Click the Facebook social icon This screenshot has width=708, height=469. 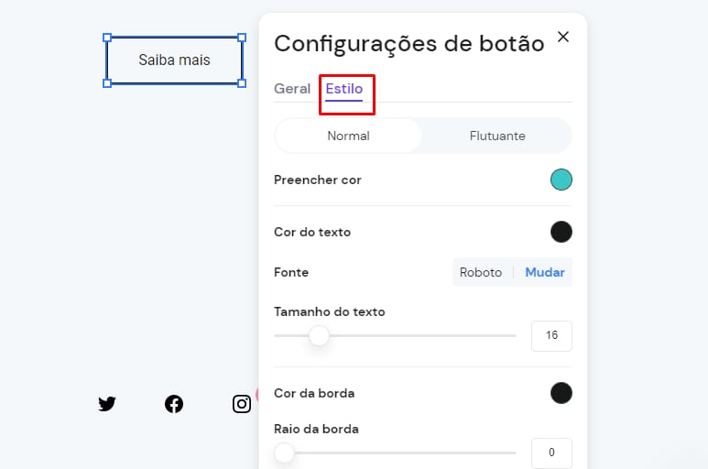tap(174, 404)
